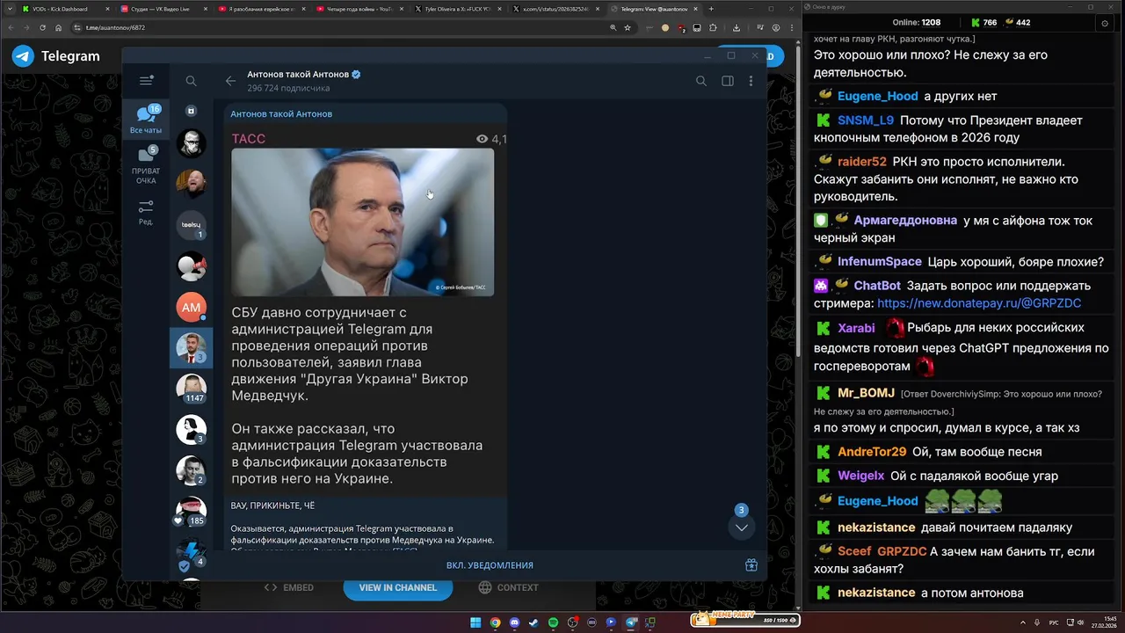Open Telegram from the taskbar
The image size is (1125, 633).
tap(631, 622)
